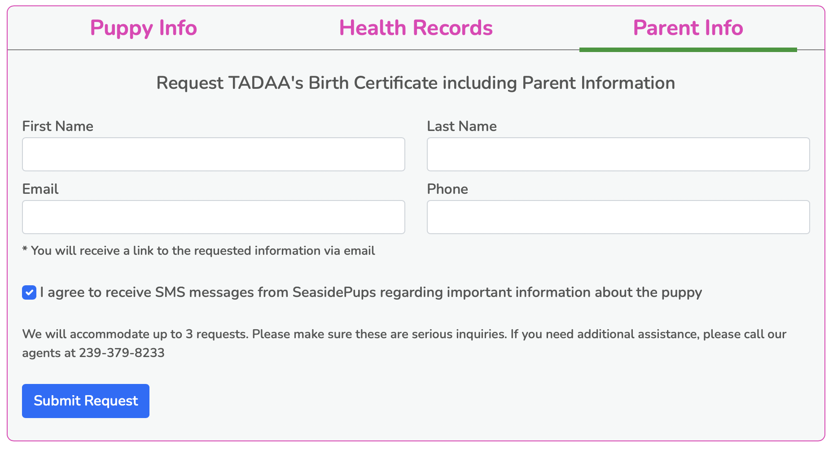
Task: Click the Email field label
Action: pyautogui.click(x=40, y=189)
